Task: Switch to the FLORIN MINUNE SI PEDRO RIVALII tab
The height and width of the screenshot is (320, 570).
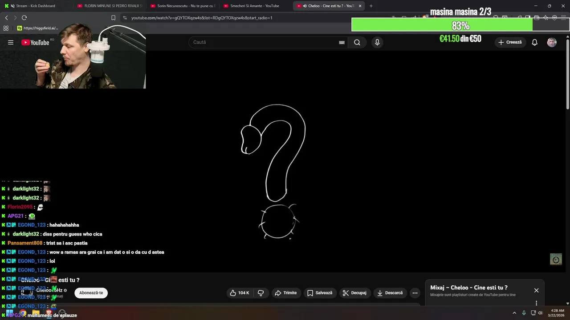Action: coord(110,6)
